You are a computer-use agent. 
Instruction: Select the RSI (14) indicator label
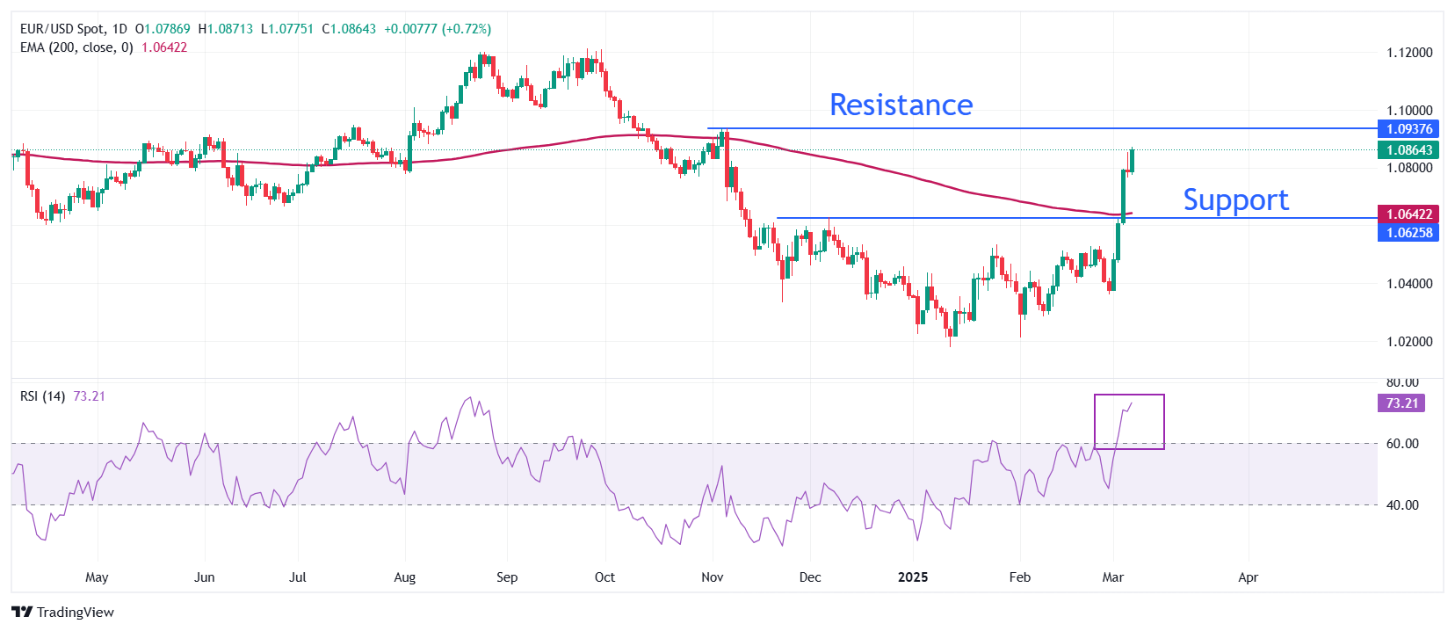42,396
